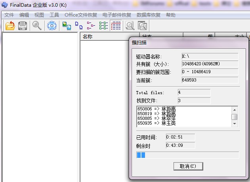The height and width of the screenshot is (182, 250).
Task: Select log entry 650806 => 林距离
Action: (156, 109)
